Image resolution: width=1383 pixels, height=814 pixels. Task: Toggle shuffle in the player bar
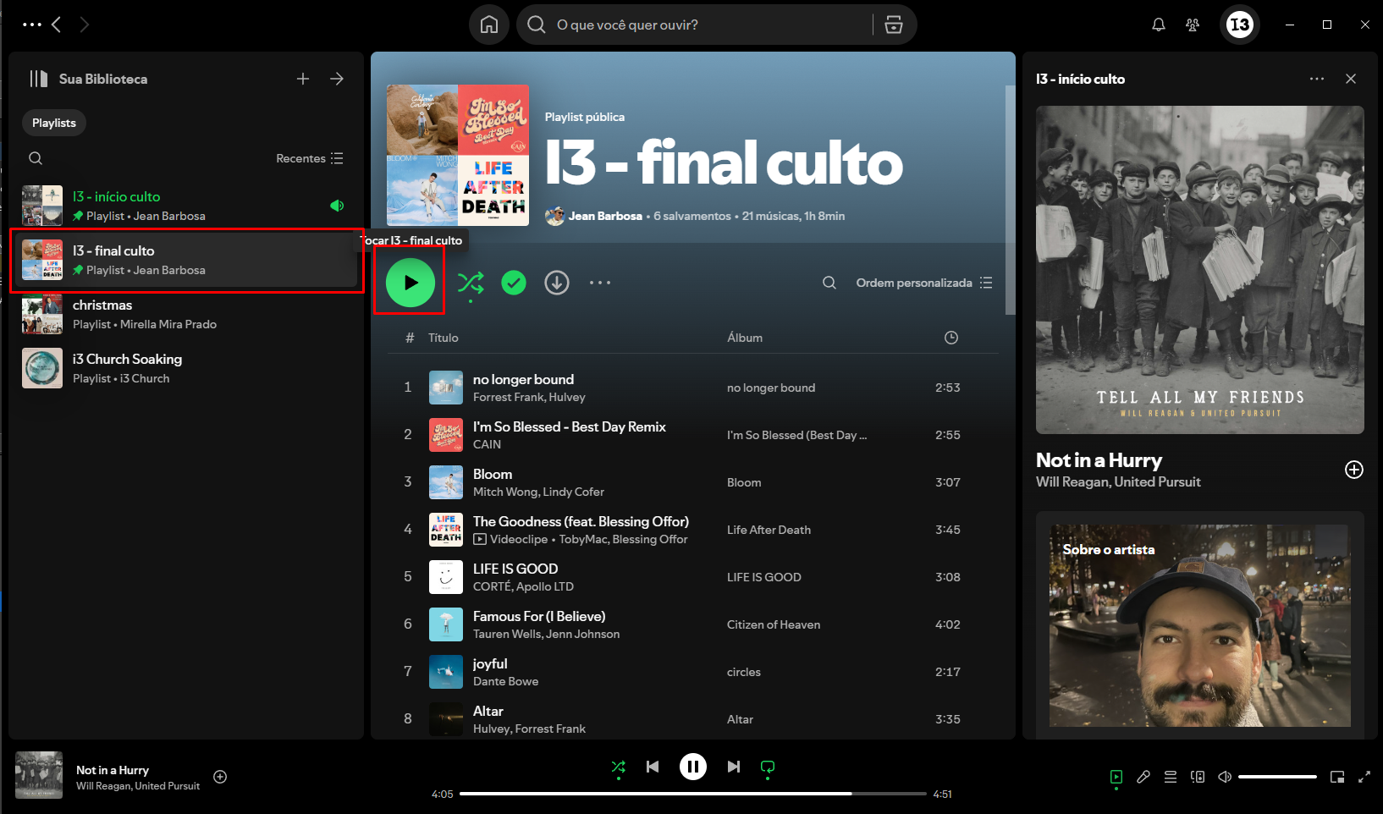[619, 767]
